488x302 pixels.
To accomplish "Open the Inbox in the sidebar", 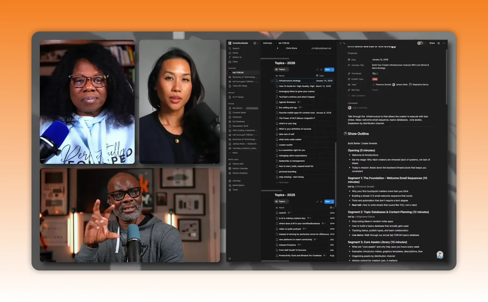I will (x=236, y=62).
